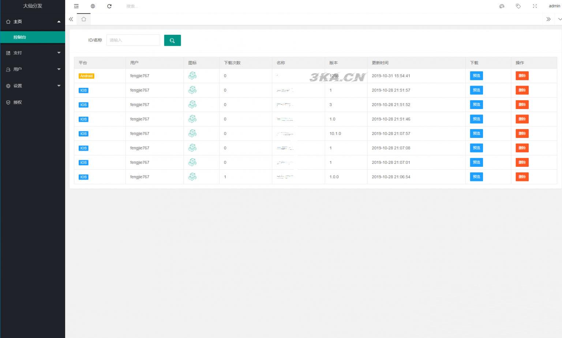This screenshot has width=562, height=338.
Task: Click the Android platform badge
Action: point(86,76)
